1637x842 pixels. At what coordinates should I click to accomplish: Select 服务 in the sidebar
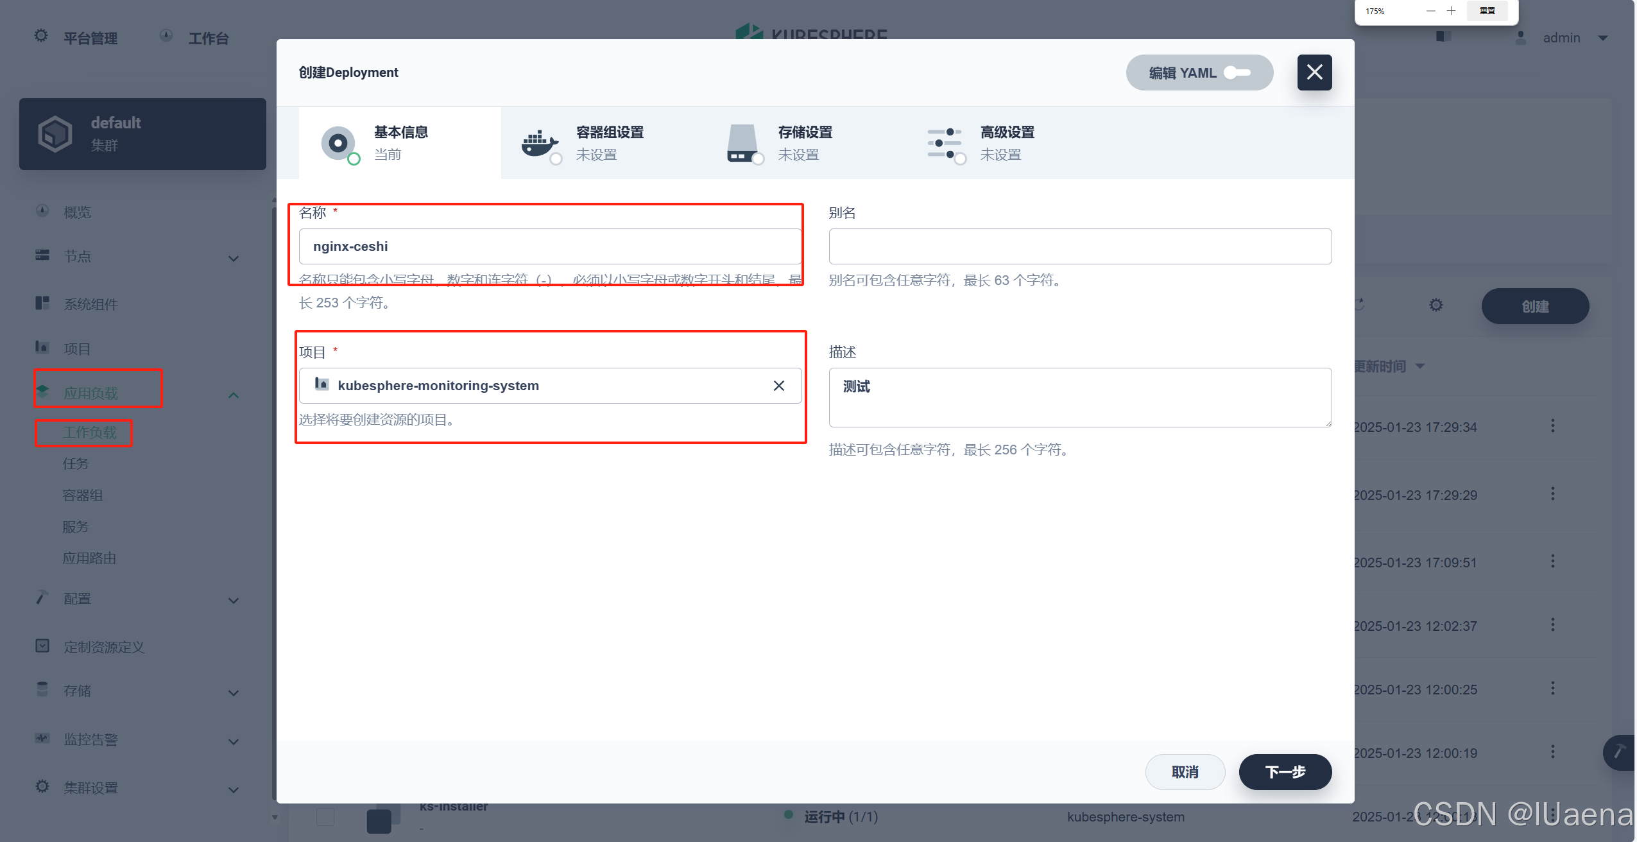(76, 527)
